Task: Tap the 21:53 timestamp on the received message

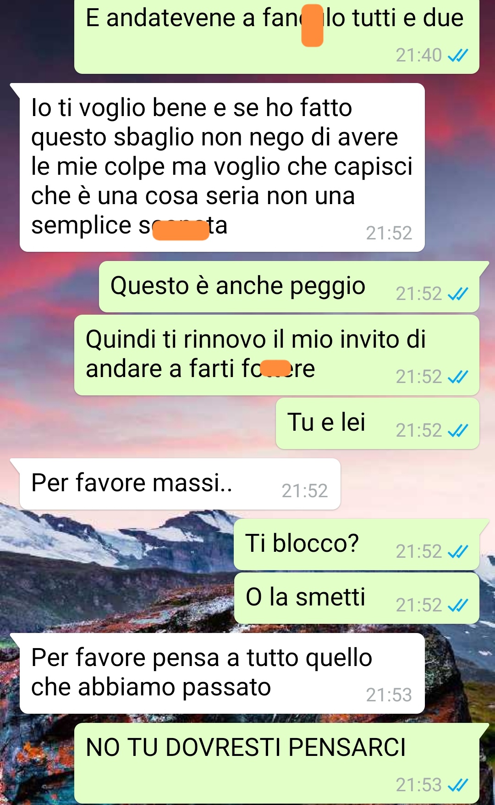Action: coord(389,695)
